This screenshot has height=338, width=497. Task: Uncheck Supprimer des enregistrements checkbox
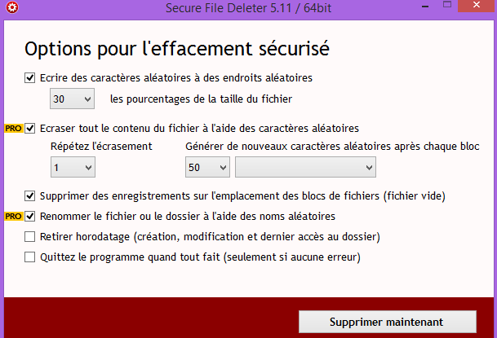[30, 196]
